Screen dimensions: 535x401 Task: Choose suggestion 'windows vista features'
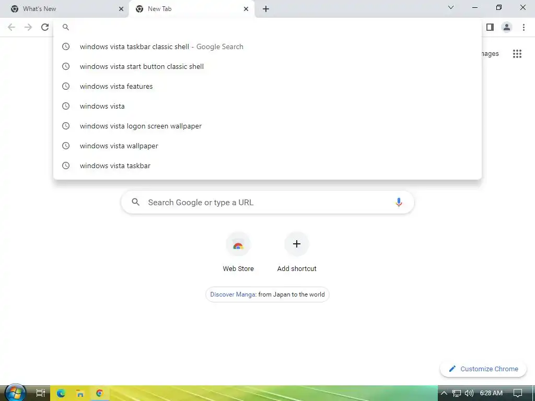(267, 86)
